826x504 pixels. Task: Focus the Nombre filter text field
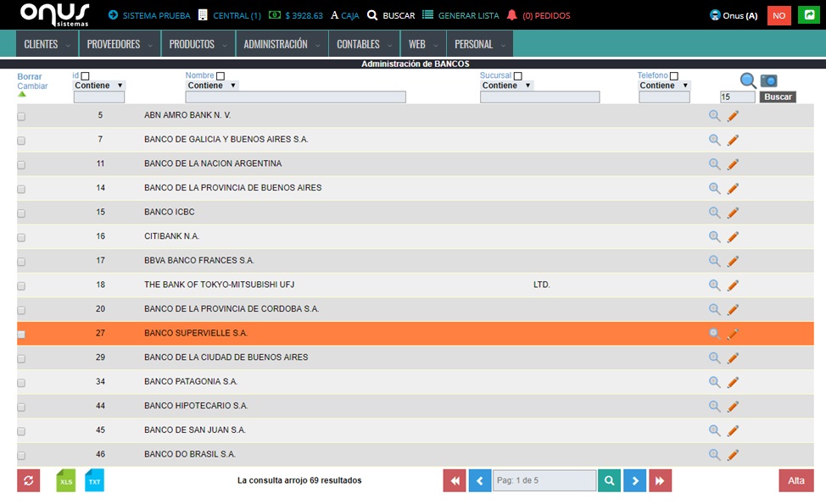coord(295,97)
